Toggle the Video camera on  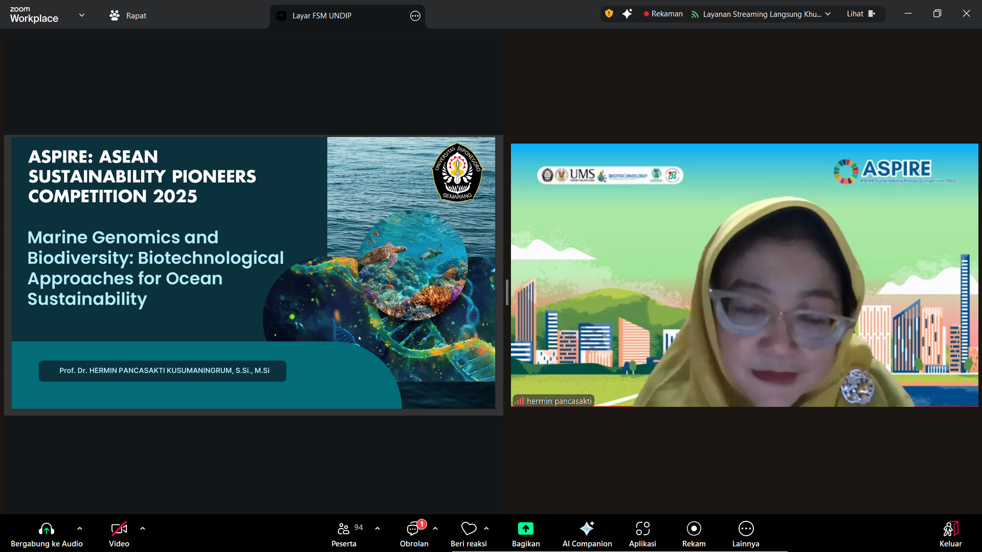(x=119, y=528)
